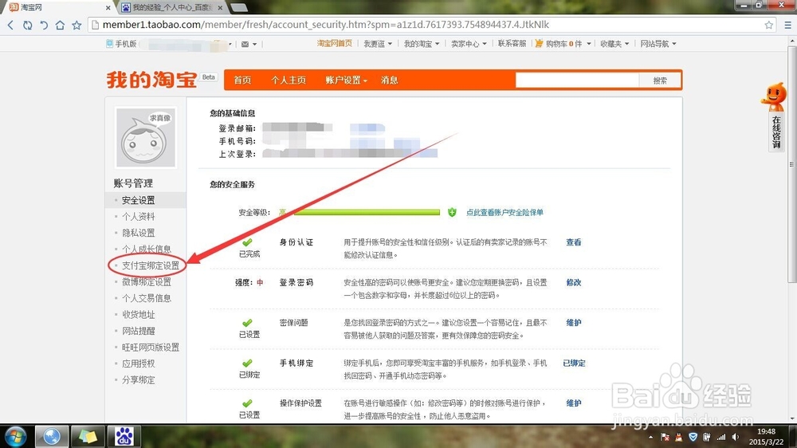Click 查看 for 身份认证
Viewport: 797px width, 448px height.
(x=574, y=242)
